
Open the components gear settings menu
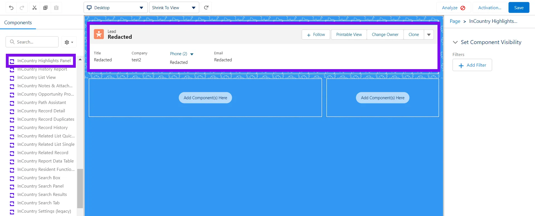(x=69, y=42)
